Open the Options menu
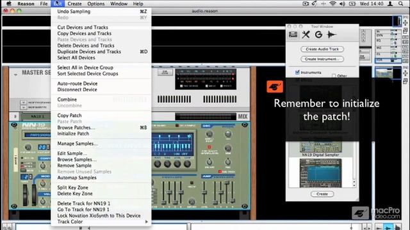Viewport: 410px width, 230px height. [95, 4]
